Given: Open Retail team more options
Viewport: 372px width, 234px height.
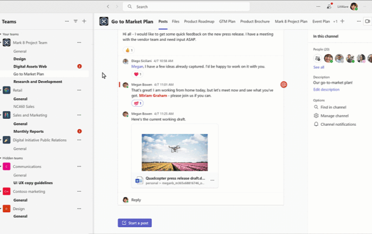Looking at the screenshot, I should point(79,90).
